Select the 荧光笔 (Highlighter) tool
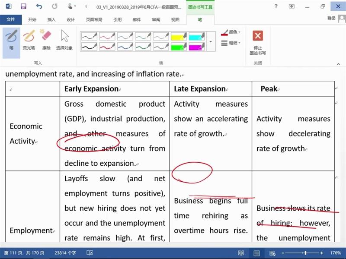Image resolution: width=346 pixels, height=259 pixels. coord(29,40)
